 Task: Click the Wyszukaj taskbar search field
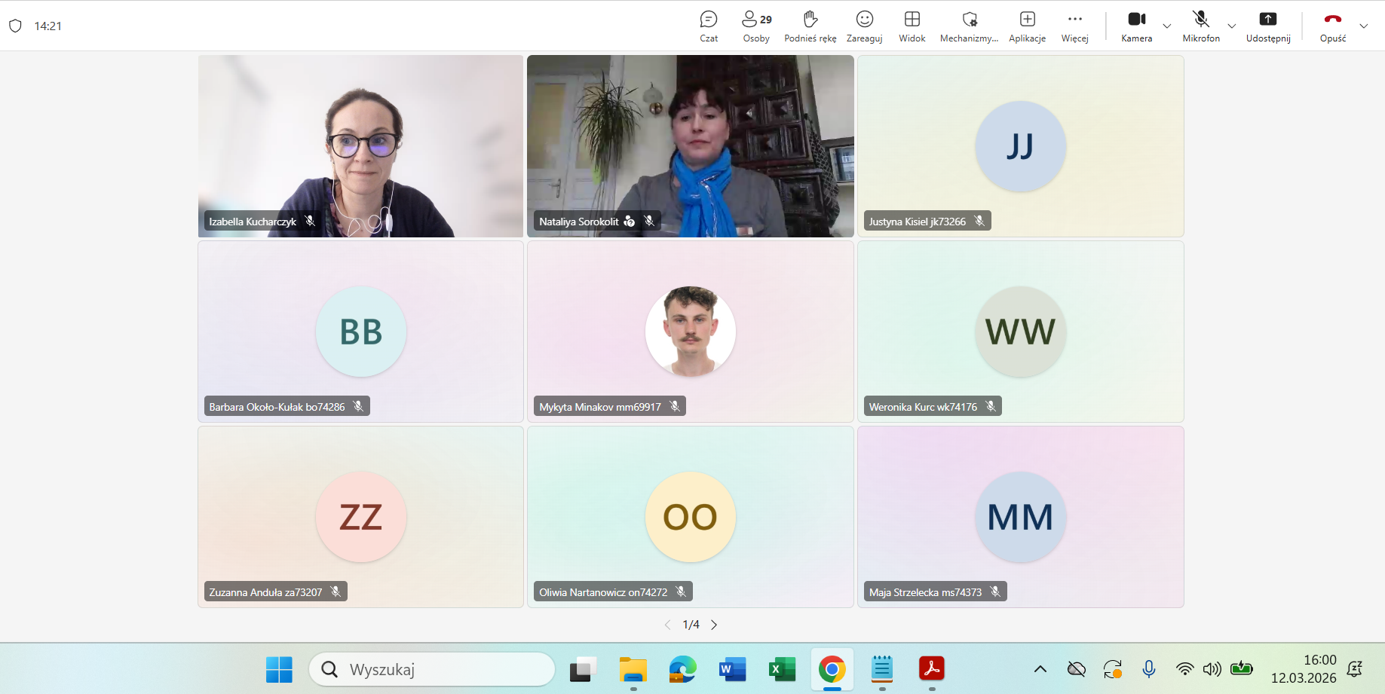click(432, 669)
